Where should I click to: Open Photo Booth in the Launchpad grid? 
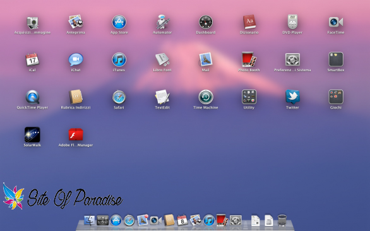coord(249,59)
